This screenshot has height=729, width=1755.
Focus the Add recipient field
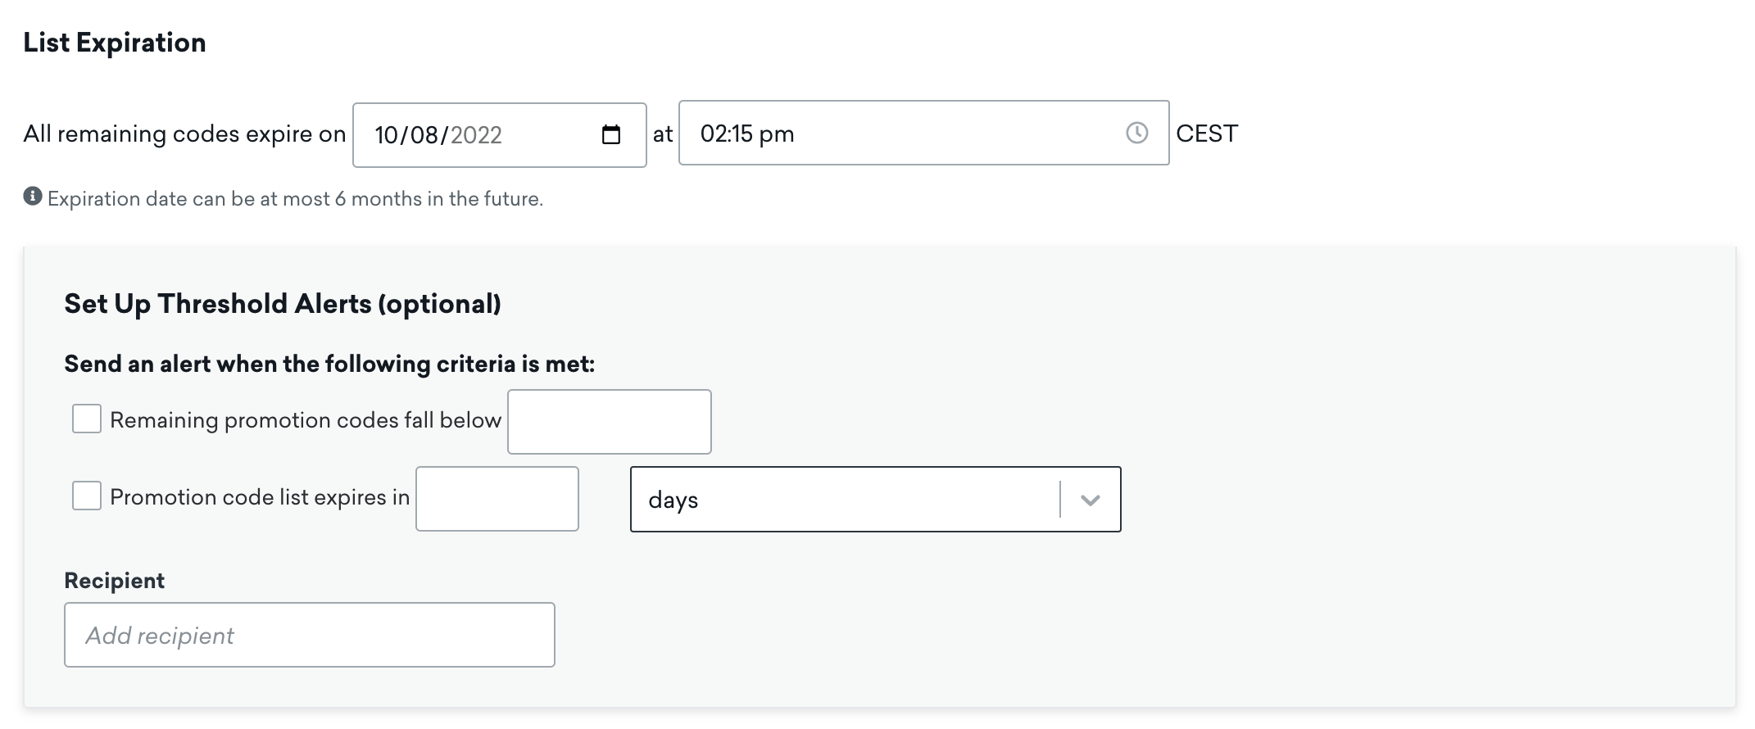point(309,635)
